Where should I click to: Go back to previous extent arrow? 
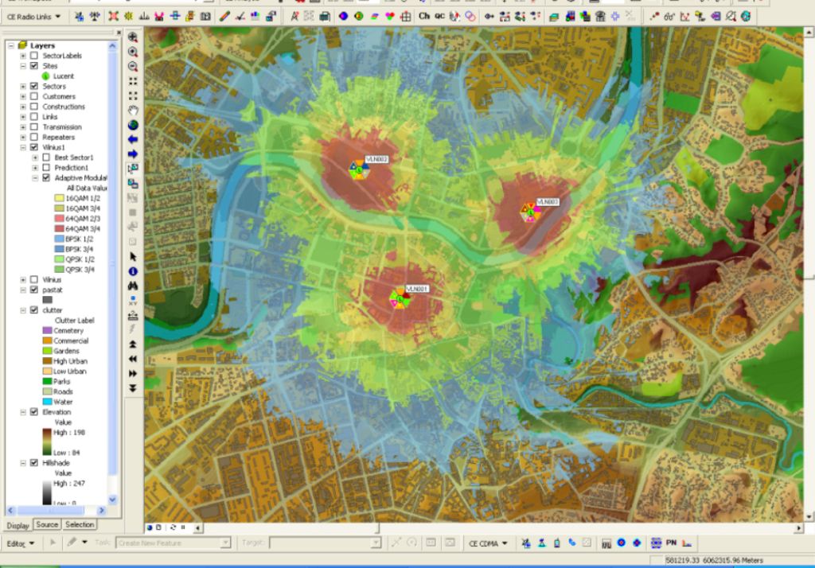[133, 139]
